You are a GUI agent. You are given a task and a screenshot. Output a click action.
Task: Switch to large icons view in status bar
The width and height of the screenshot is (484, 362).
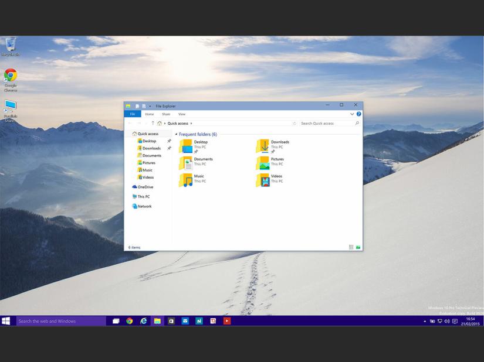tap(358, 247)
